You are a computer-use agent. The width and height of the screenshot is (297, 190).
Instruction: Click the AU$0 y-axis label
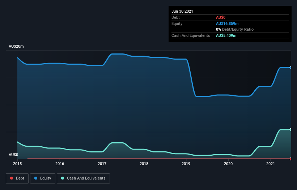(13, 155)
